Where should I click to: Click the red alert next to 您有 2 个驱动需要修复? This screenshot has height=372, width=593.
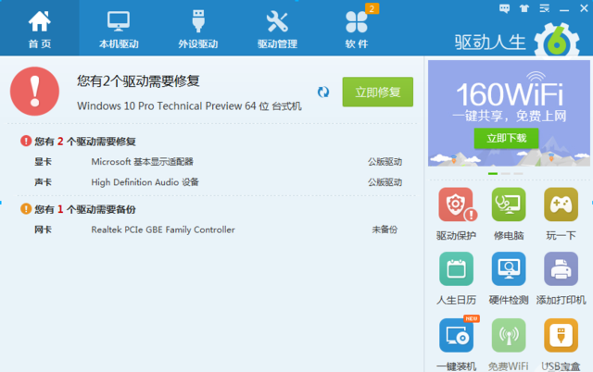tap(26, 142)
